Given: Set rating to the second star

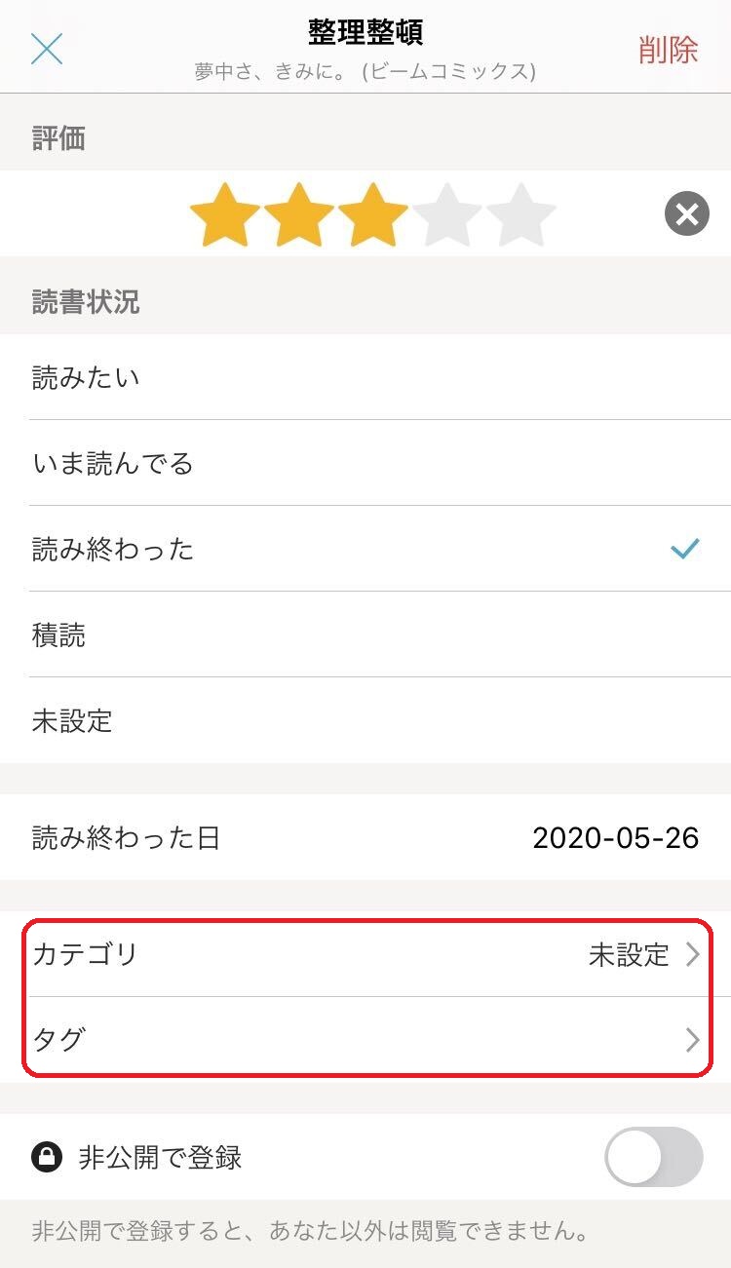Looking at the screenshot, I should [299, 213].
